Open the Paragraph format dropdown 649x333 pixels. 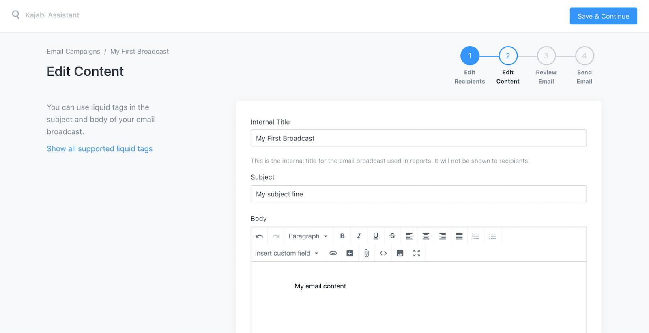(308, 236)
